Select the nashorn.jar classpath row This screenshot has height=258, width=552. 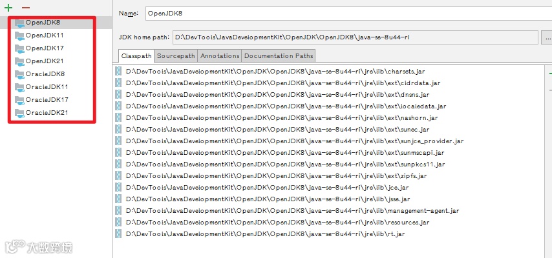click(x=329, y=118)
